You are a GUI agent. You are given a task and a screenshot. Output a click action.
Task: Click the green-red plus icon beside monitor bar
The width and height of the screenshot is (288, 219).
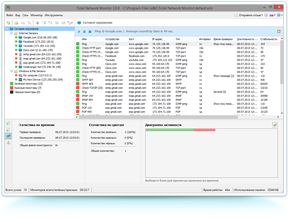279,32
